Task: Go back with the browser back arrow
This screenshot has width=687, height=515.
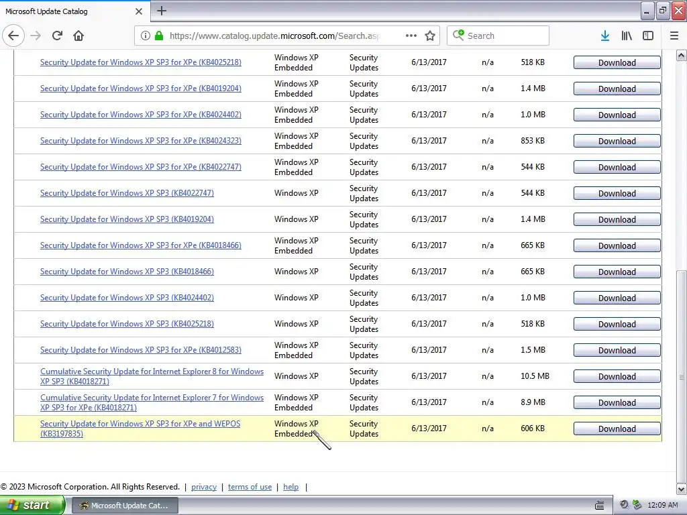Action: (x=13, y=36)
